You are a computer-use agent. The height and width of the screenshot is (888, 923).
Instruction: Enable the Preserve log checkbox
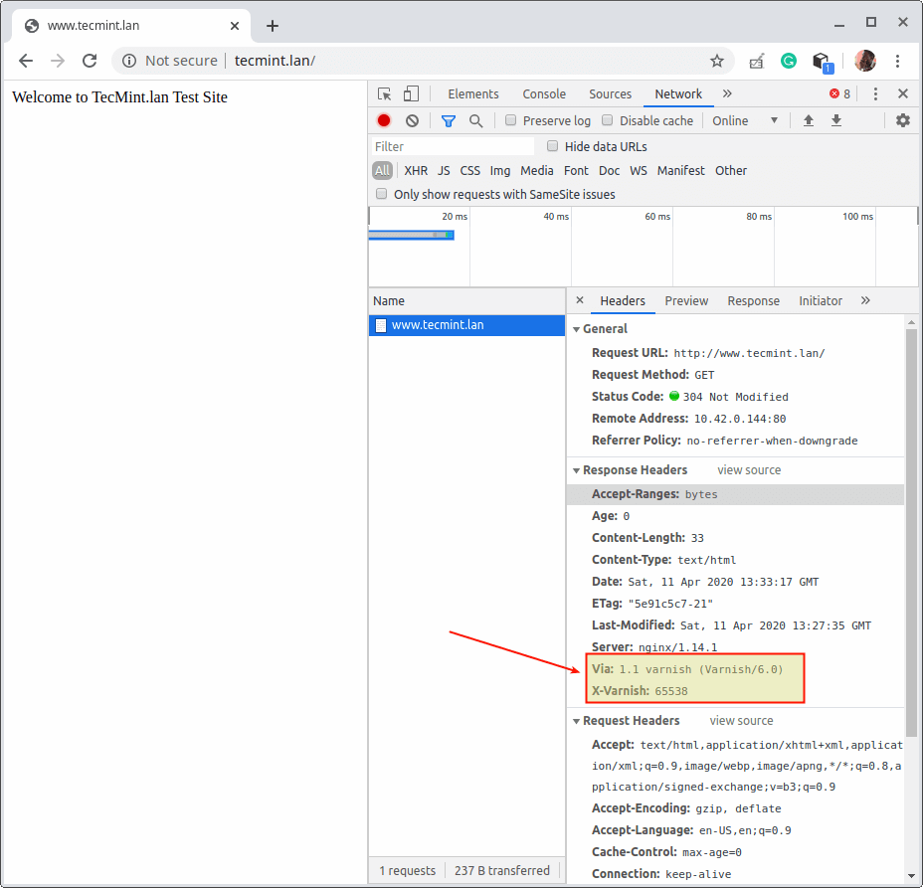click(x=511, y=120)
